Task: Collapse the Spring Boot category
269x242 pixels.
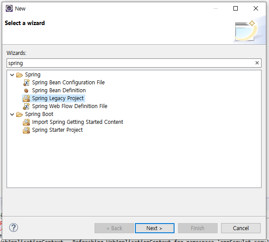Action: click(x=12, y=114)
